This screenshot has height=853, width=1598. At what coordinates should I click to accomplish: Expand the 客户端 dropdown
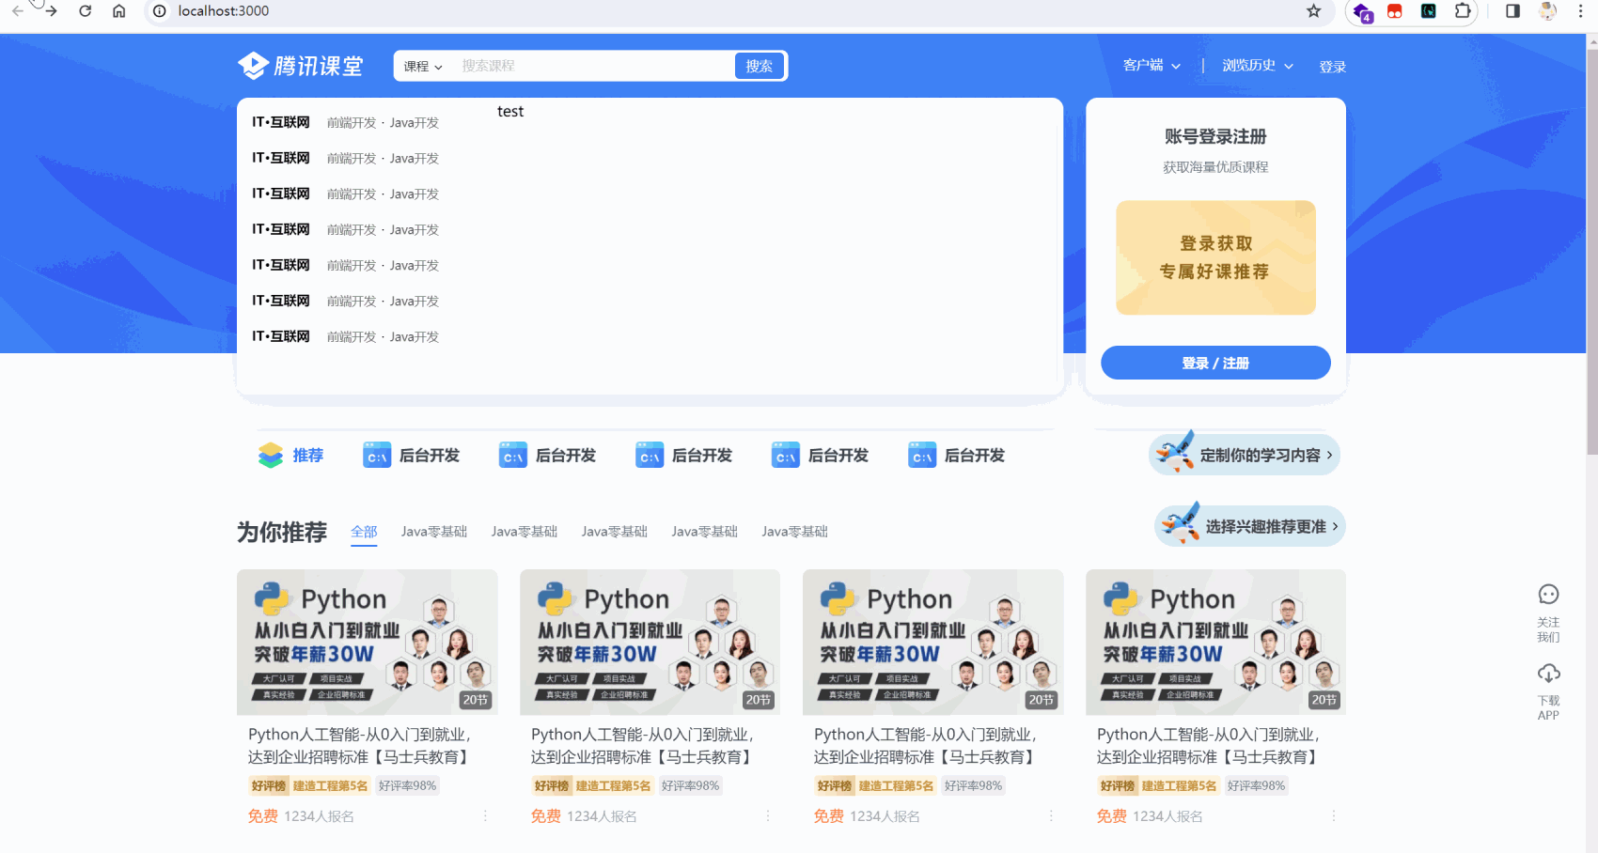coord(1151,66)
